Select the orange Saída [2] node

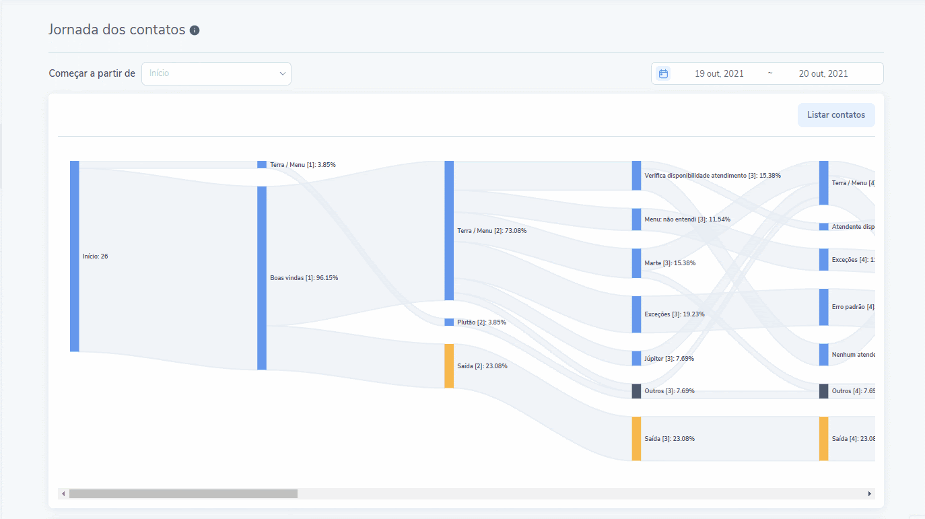coord(449,366)
